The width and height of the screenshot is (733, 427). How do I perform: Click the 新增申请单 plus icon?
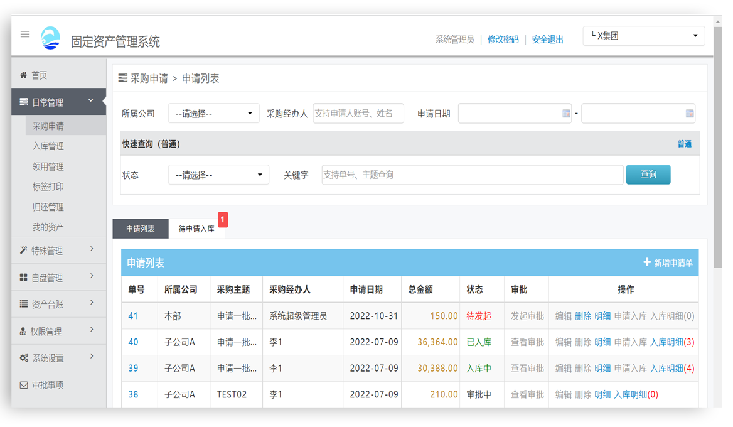647,262
